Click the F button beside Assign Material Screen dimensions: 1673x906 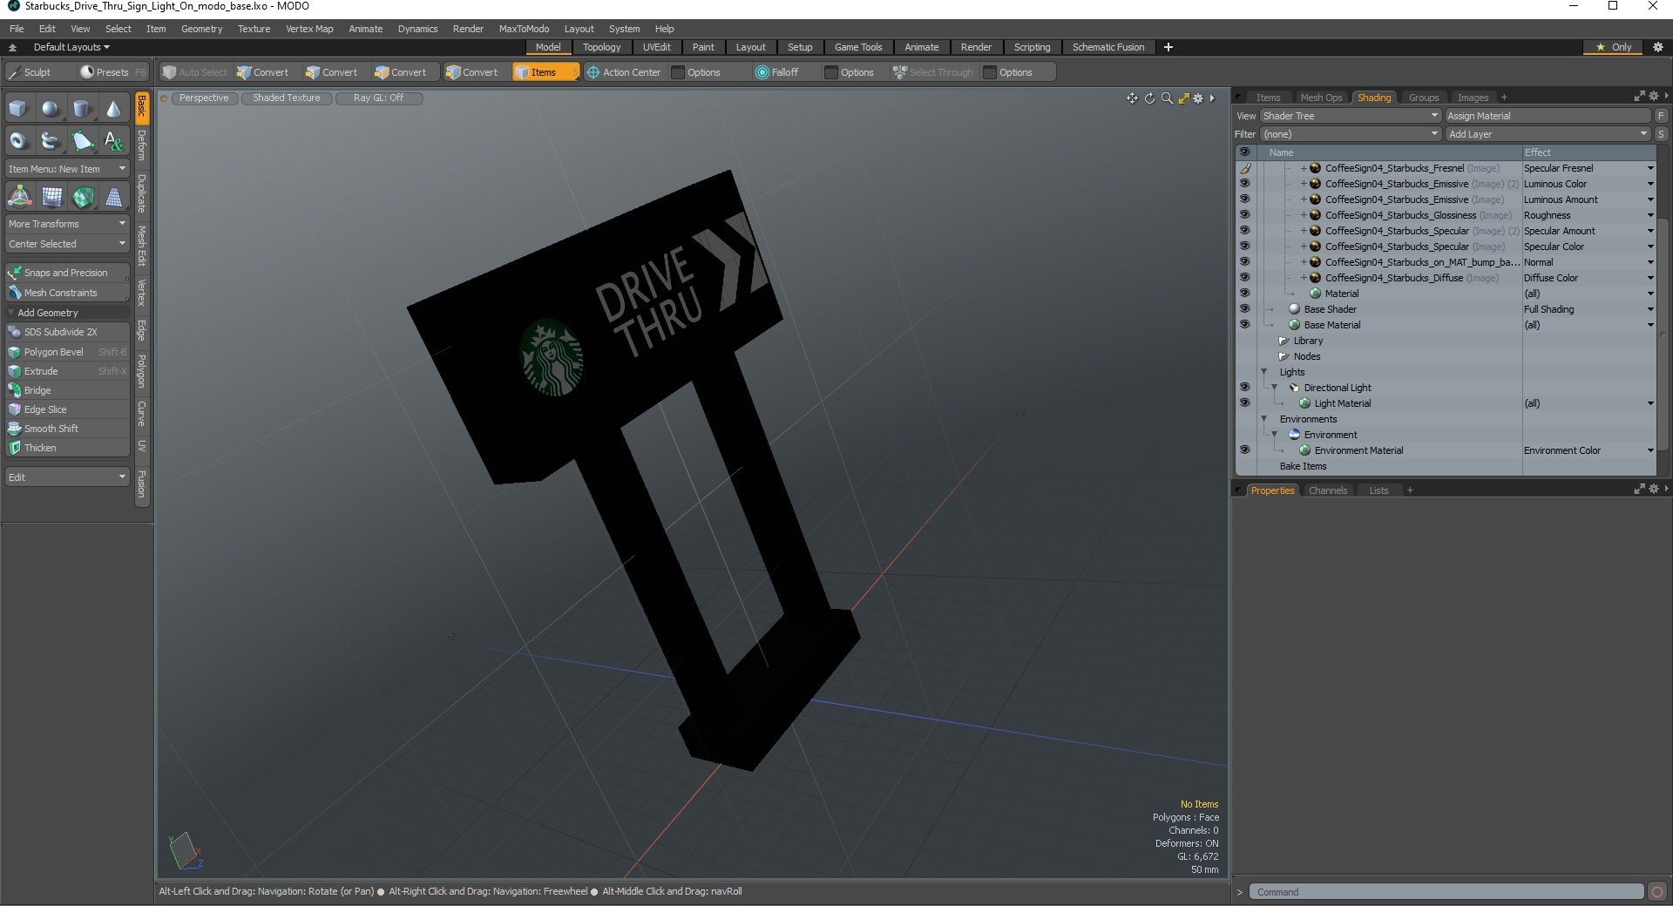[x=1661, y=116]
